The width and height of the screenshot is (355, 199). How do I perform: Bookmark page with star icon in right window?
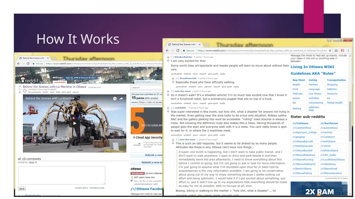330,51
